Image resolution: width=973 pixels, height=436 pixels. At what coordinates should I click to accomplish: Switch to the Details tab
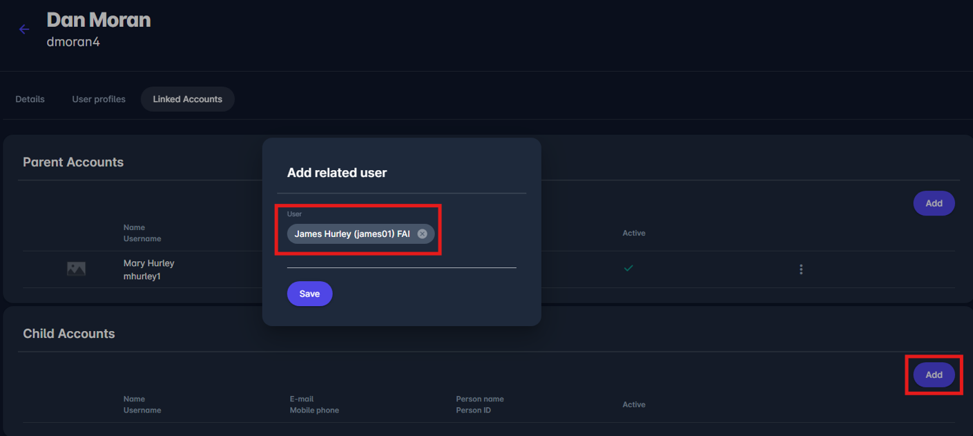coord(30,99)
